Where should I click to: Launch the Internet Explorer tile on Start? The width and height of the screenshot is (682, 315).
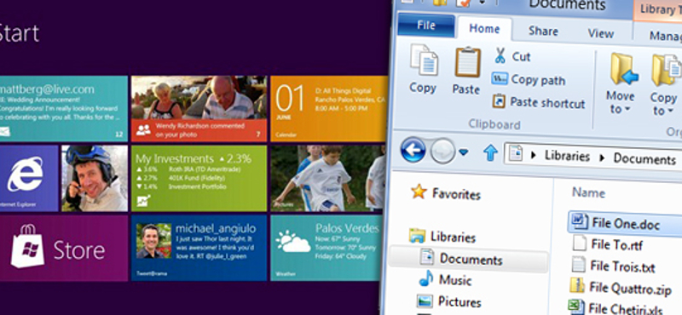[x=29, y=178]
